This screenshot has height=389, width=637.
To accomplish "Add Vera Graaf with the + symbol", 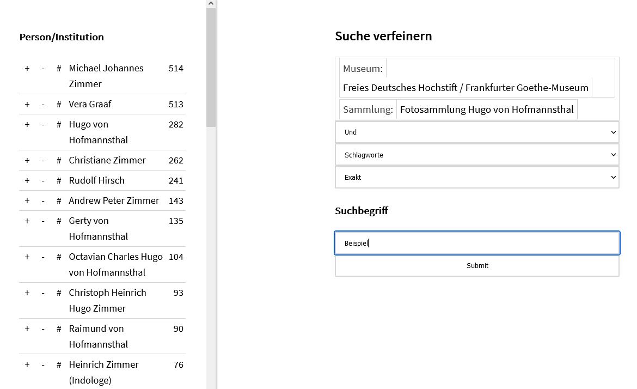I will (27, 105).
